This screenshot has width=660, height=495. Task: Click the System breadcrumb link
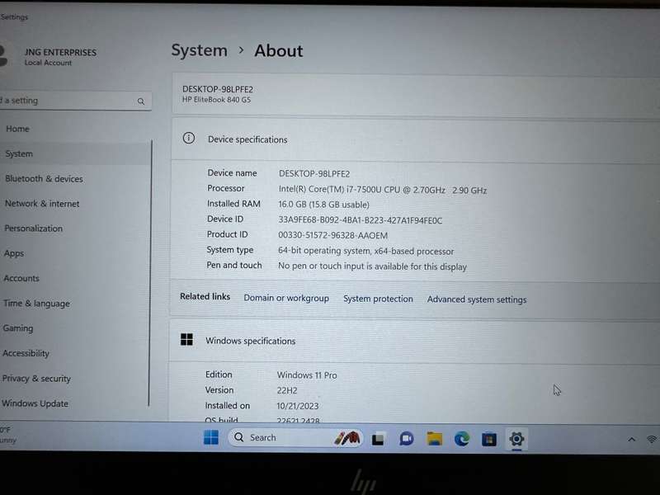click(x=199, y=50)
